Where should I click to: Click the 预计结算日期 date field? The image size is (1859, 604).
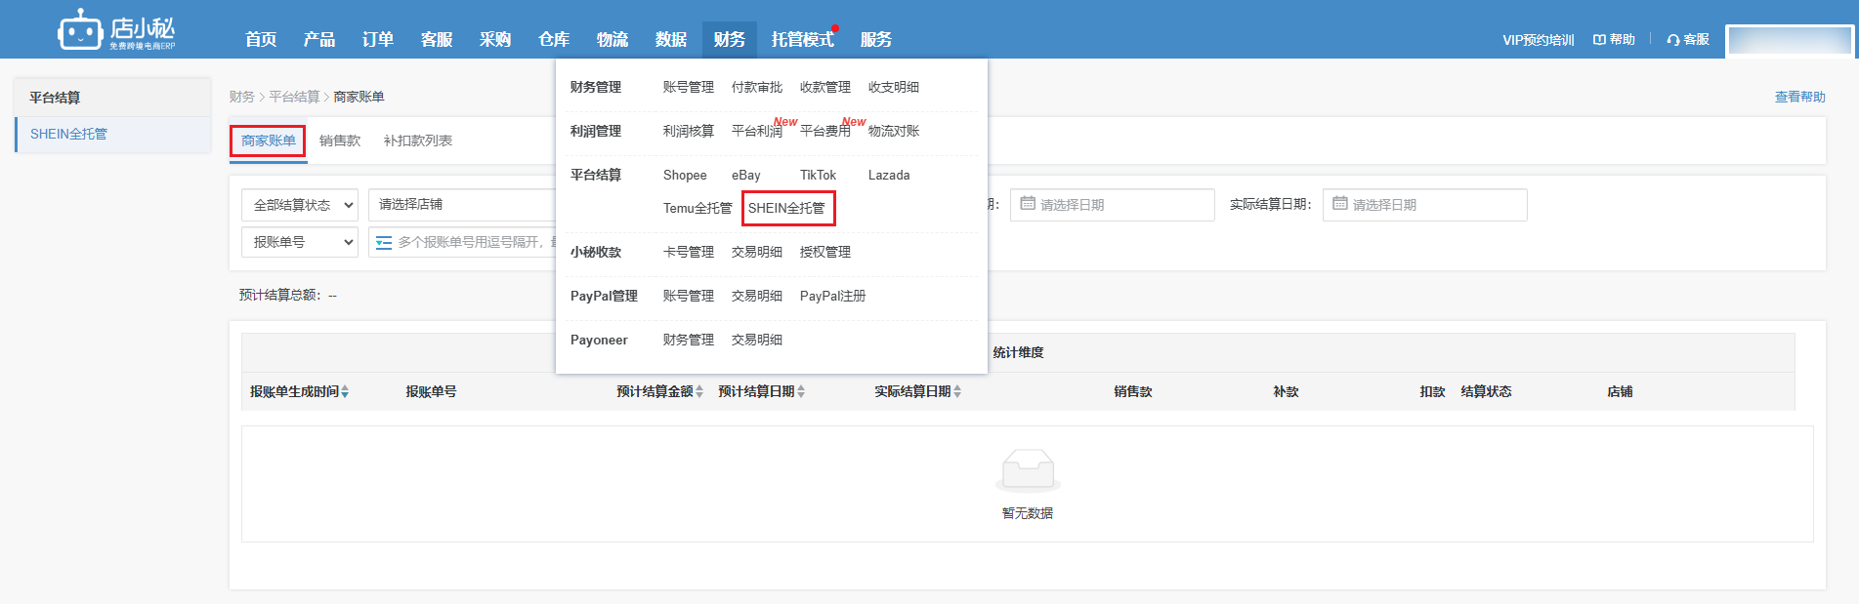[1113, 205]
